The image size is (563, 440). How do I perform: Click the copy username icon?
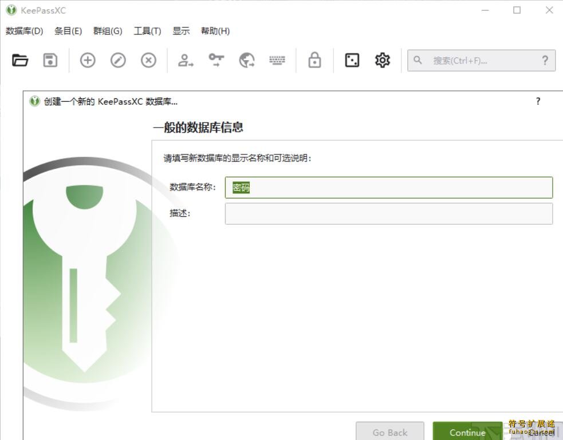(185, 60)
